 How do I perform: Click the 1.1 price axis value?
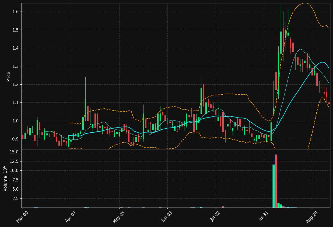15,103
